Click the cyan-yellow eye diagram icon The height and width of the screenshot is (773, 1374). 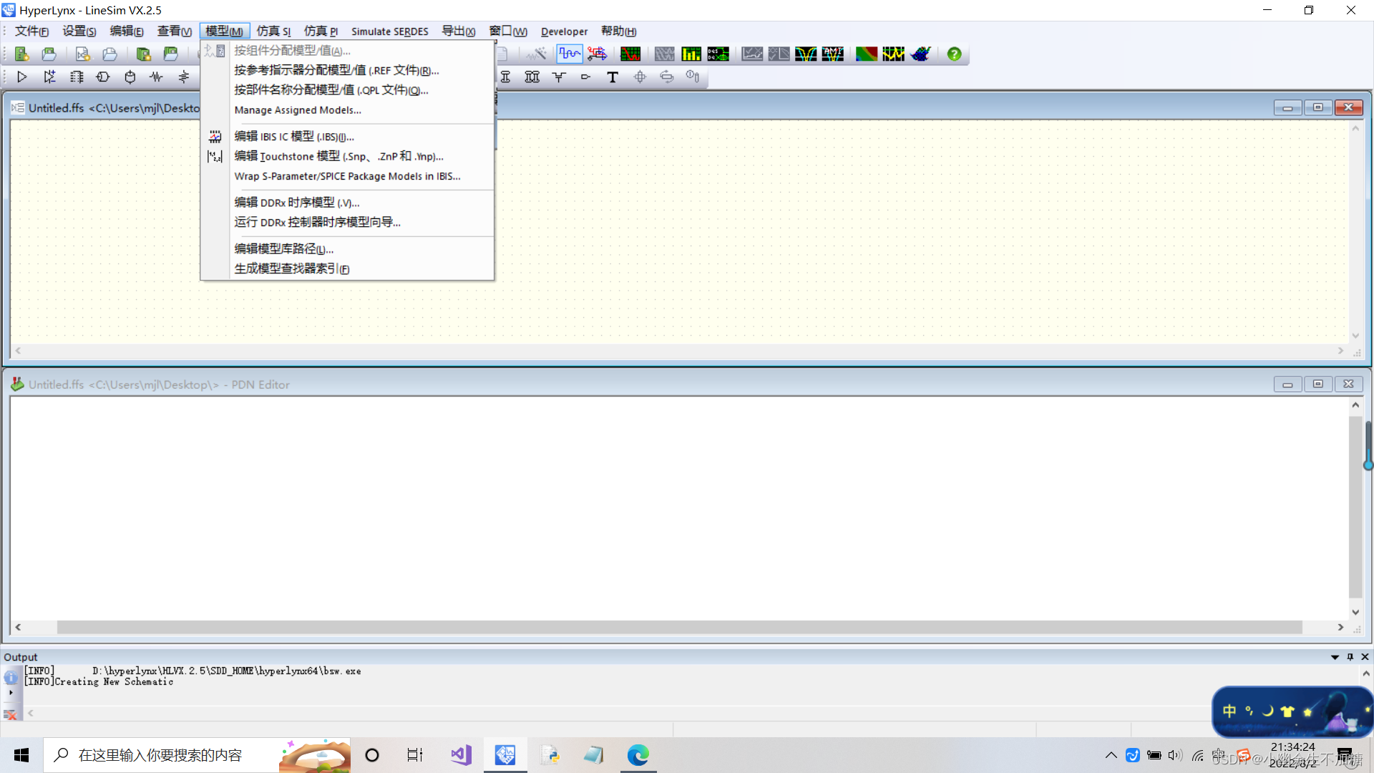point(805,54)
